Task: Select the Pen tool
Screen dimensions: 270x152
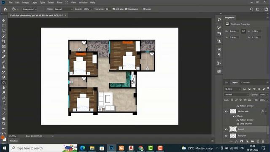Action: click(4, 98)
